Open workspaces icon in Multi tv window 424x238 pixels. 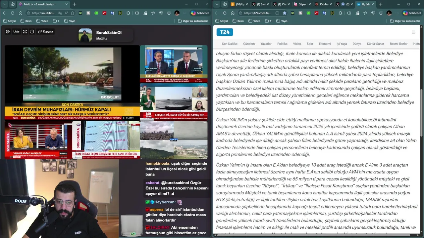point(13,4)
